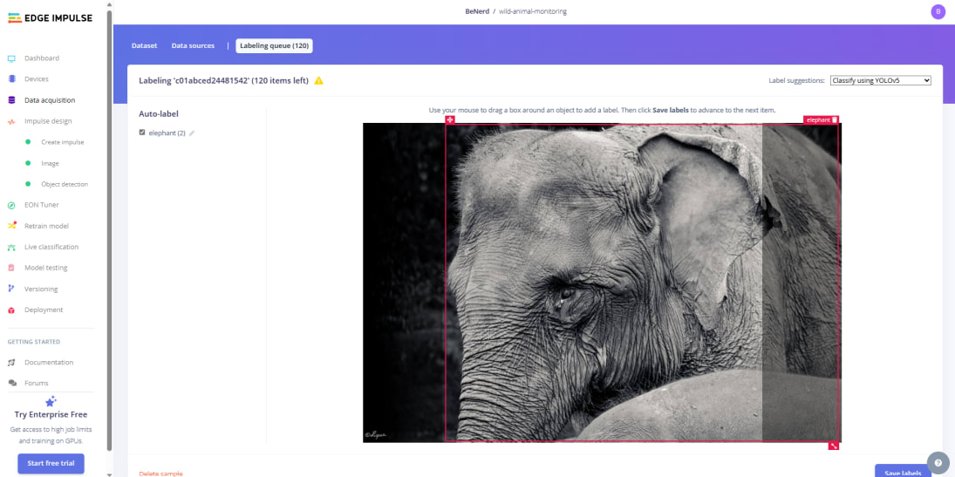Toggle the elephant auto-label checkbox
Viewport: 955px width, 477px height.
[142, 133]
